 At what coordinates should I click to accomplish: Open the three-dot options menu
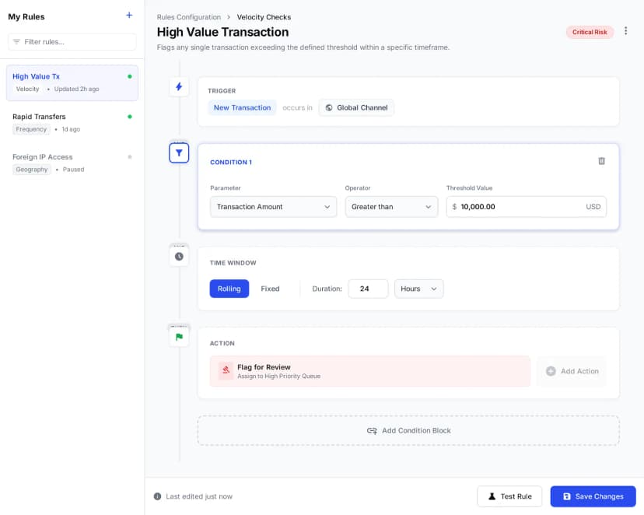point(626,30)
